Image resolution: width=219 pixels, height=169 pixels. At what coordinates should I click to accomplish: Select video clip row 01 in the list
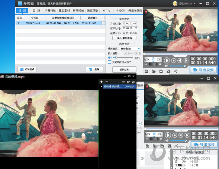pyautogui.click(x=60, y=23)
